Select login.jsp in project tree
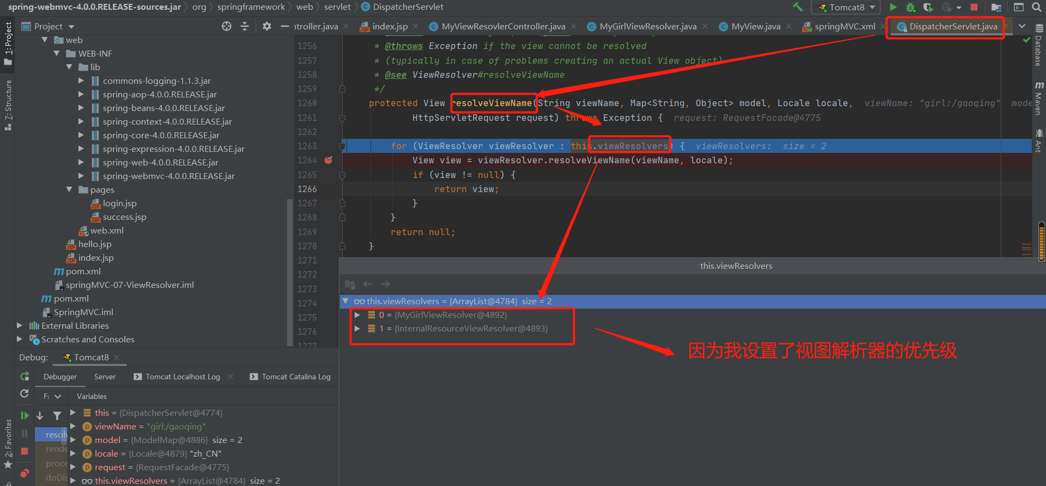The image size is (1046, 486). pos(119,203)
